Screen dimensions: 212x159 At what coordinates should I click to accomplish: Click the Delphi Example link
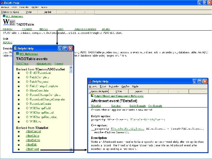coord(138,106)
